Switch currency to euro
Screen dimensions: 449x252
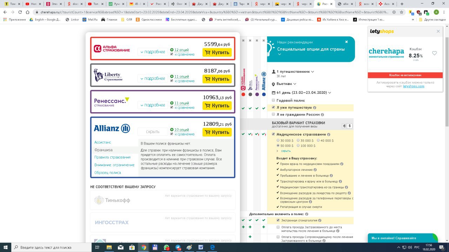click(x=344, y=126)
